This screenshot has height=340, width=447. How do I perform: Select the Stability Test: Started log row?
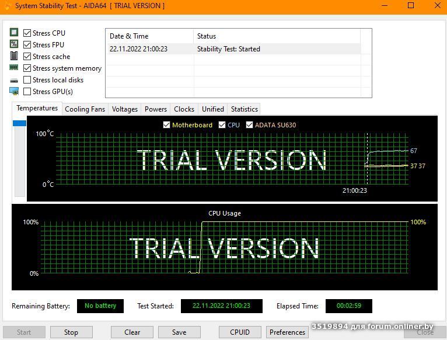coord(233,49)
